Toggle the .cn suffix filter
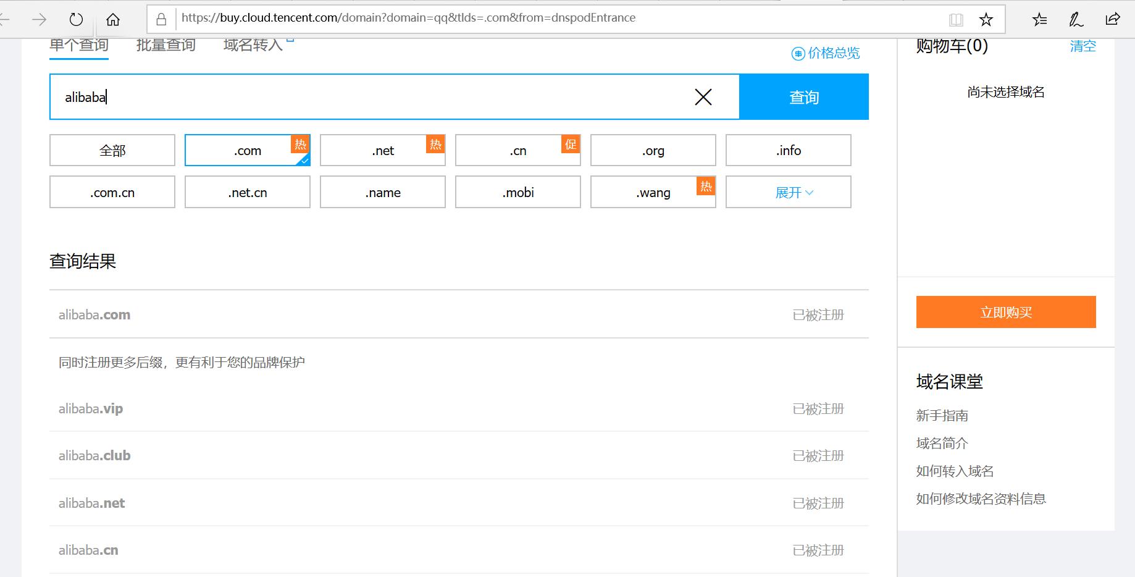Screen dimensions: 1135x577 click(518, 150)
